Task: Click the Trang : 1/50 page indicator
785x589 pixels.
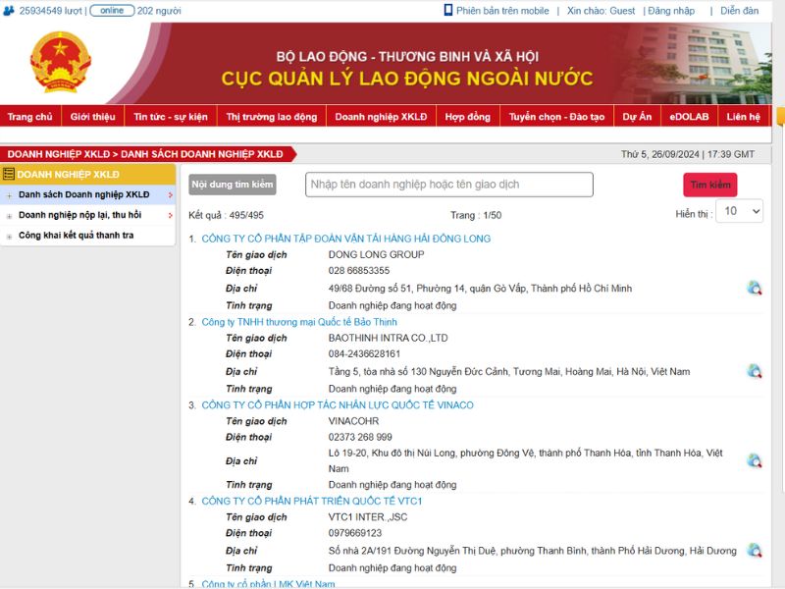Action: (x=476, y=215)
